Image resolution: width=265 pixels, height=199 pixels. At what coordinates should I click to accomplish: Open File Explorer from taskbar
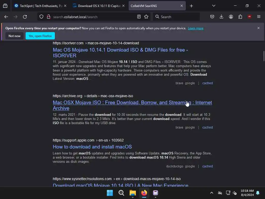(x=133, y=193)
